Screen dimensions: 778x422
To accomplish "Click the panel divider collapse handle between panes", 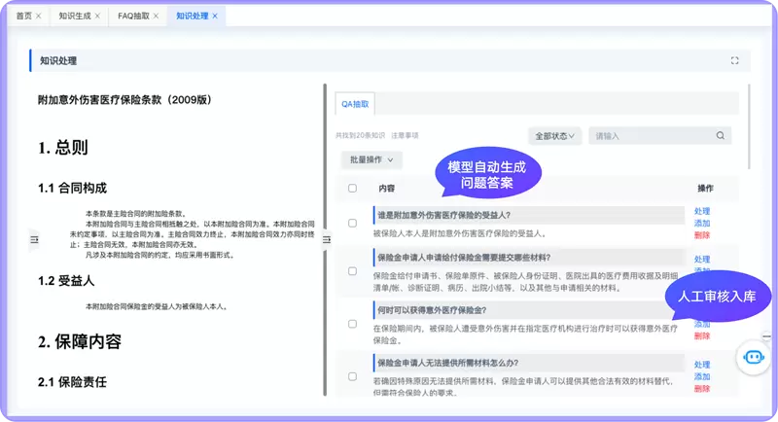I will pyautogui.click(x=327, y=239).
